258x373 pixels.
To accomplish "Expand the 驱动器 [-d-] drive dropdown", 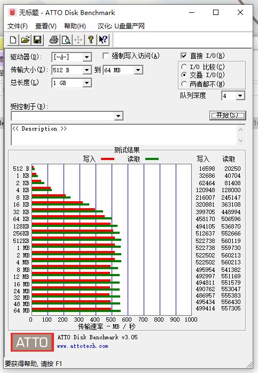I will pos(87,57).
